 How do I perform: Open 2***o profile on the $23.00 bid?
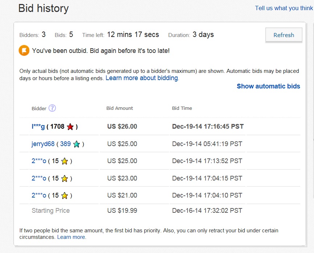coord(39,178)
